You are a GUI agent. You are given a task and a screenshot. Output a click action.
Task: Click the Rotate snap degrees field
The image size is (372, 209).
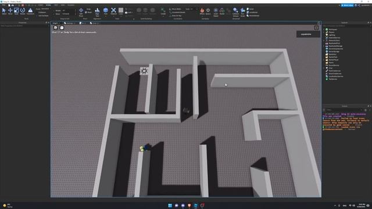[x=69, y=10]
